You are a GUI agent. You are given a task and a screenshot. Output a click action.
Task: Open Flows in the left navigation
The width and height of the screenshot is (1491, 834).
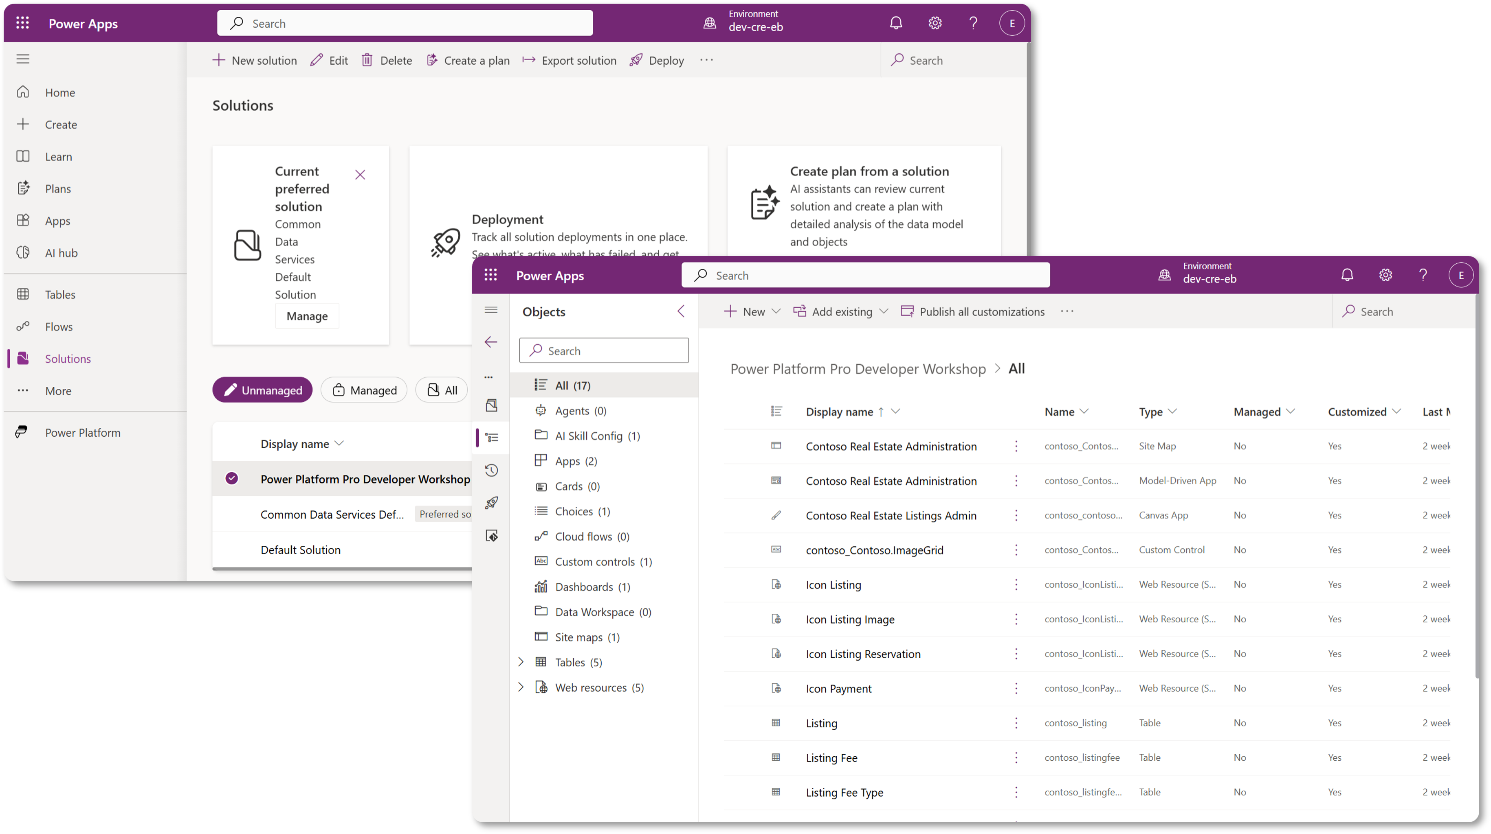point(59,327)
